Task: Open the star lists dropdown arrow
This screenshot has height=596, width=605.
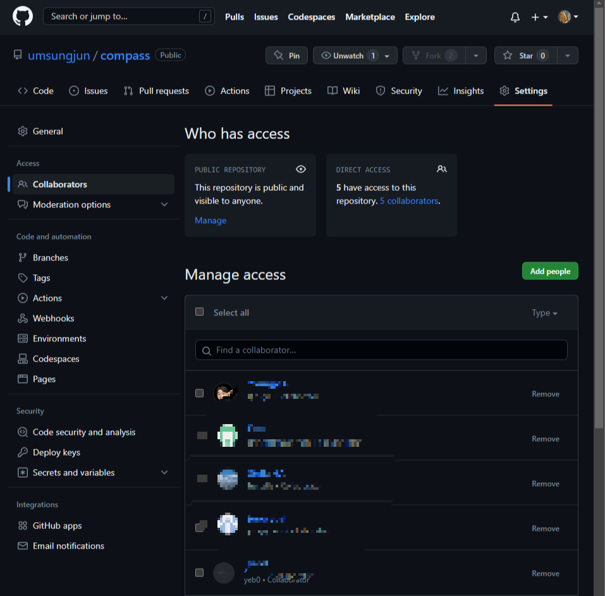Action: point(568,56)
